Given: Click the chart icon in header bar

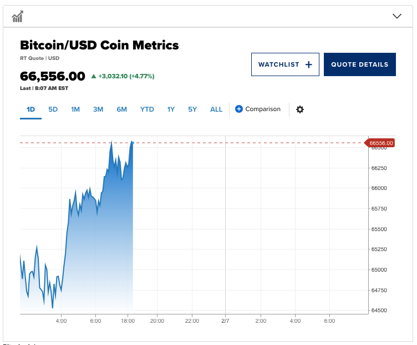Looking at the screenshot, I should coord(18,17).
